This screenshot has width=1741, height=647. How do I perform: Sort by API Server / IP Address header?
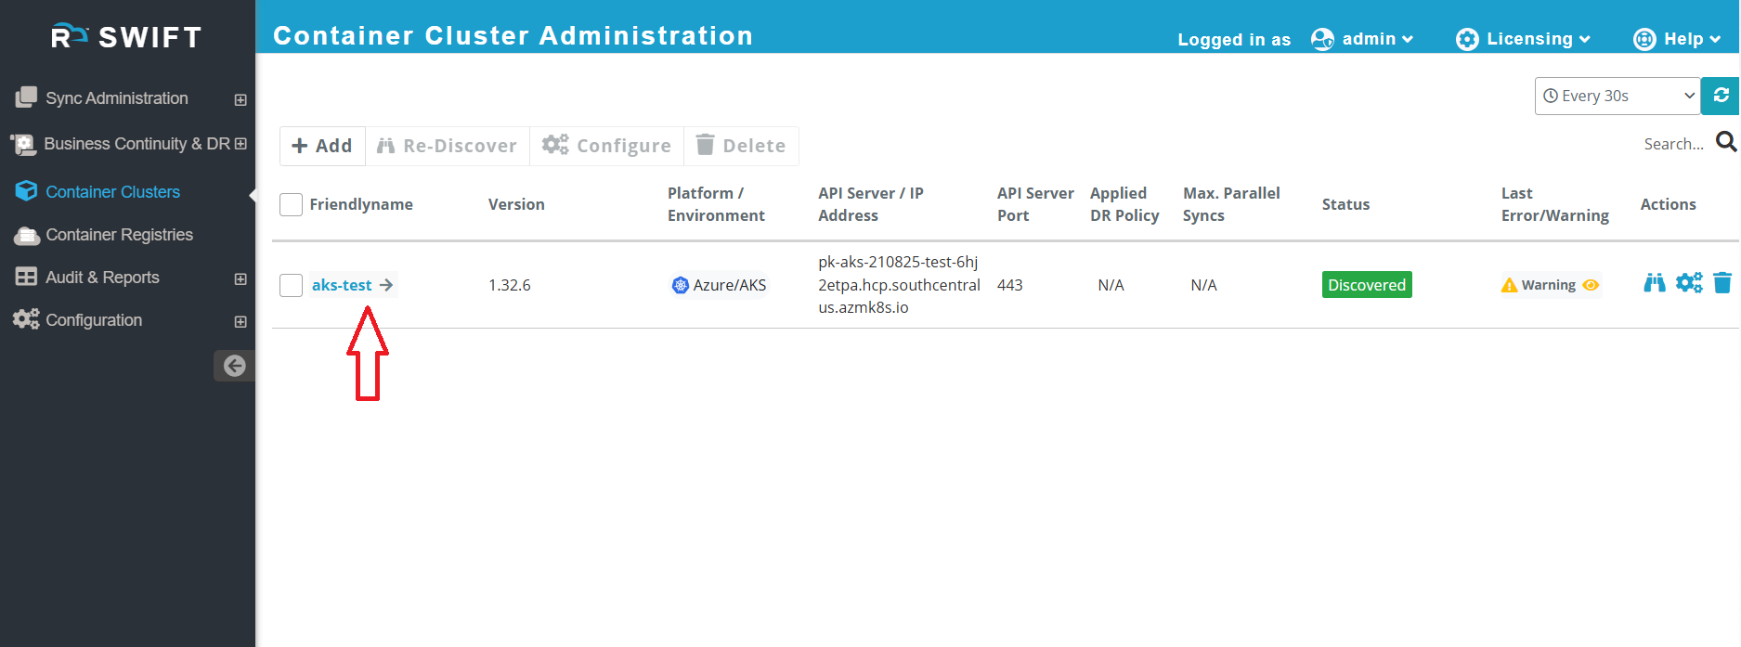point(871,204)
